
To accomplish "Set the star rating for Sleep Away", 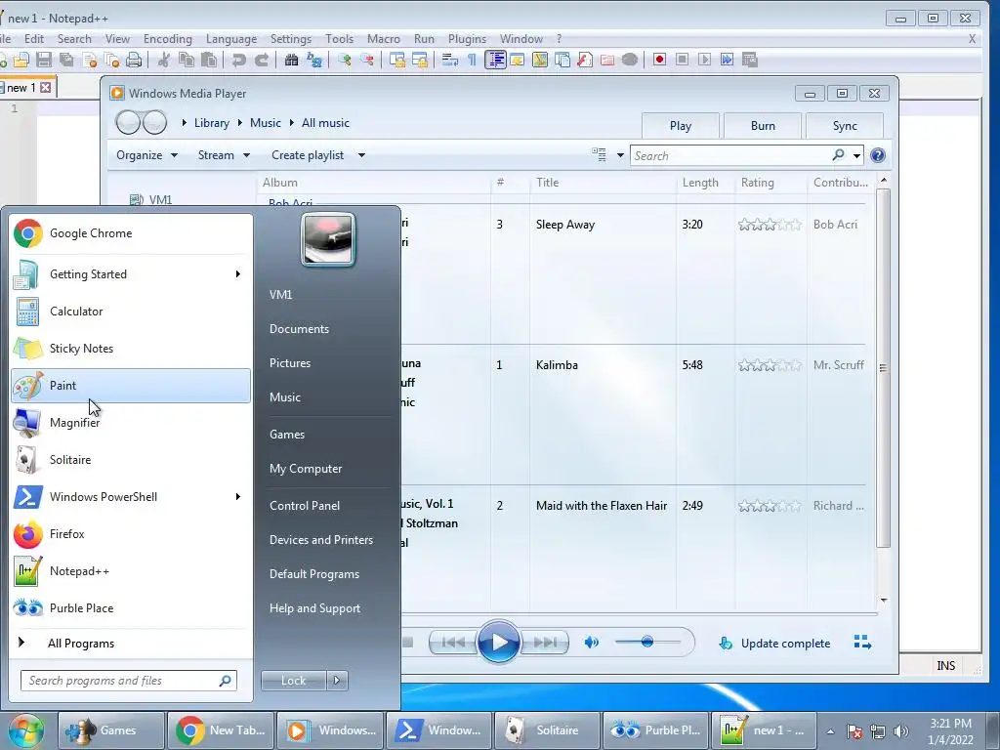I will pos(770,225).
